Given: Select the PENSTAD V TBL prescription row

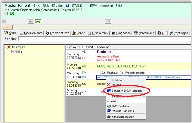Looking at the screenshot, I should [121, 66].
